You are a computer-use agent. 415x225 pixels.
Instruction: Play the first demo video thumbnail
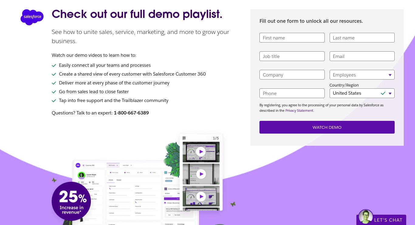coord(201,152)
